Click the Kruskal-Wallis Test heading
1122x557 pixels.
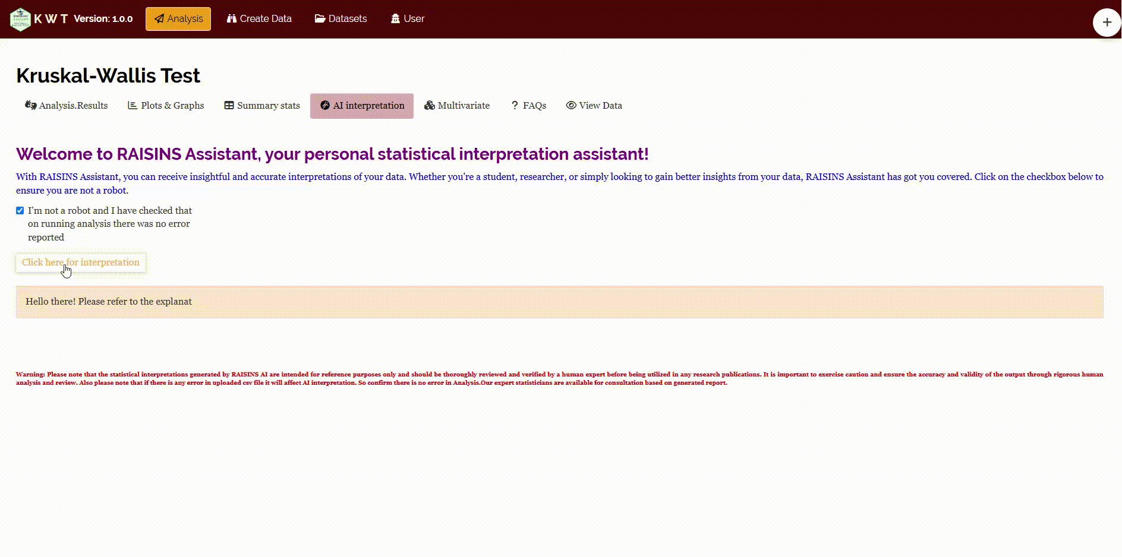point(108,75)
